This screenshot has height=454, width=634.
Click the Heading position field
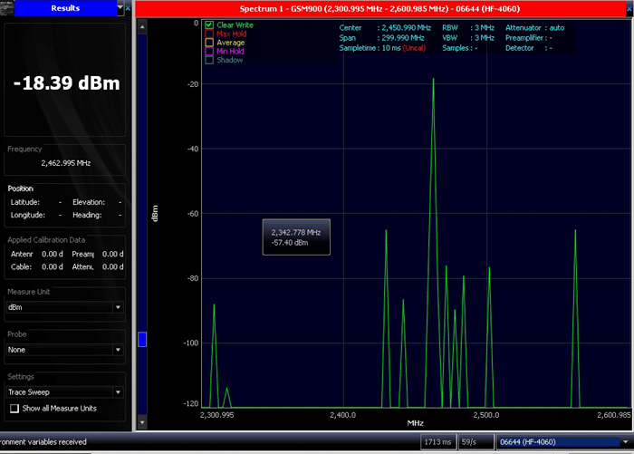(x=97, y=216)
